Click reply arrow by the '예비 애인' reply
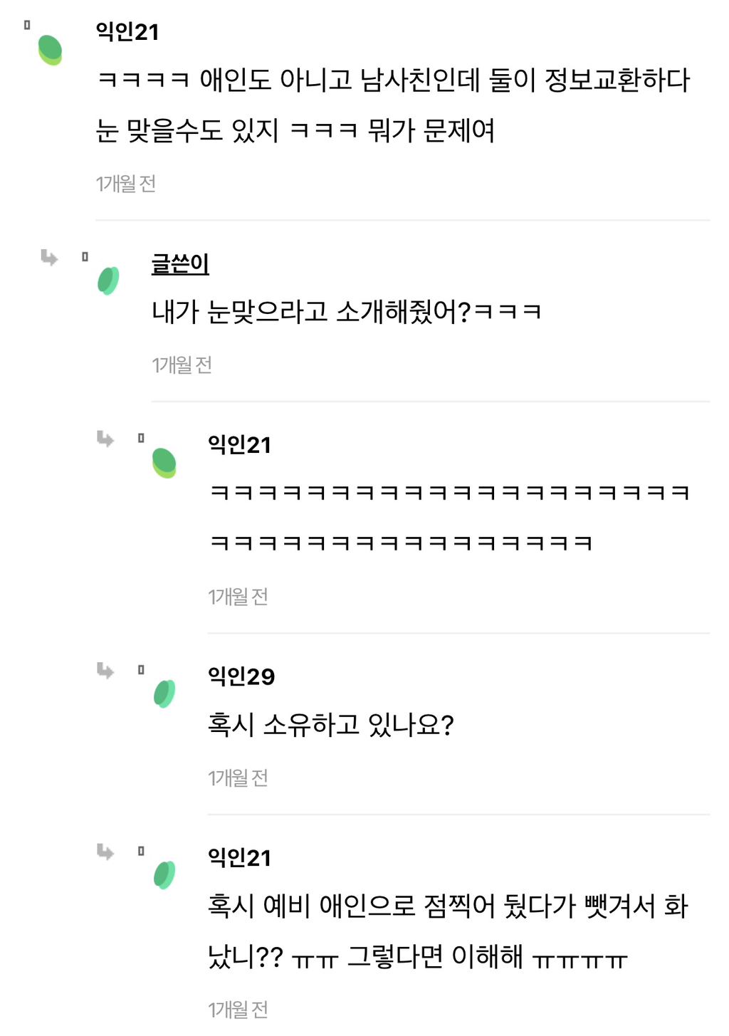 point(105,852)
